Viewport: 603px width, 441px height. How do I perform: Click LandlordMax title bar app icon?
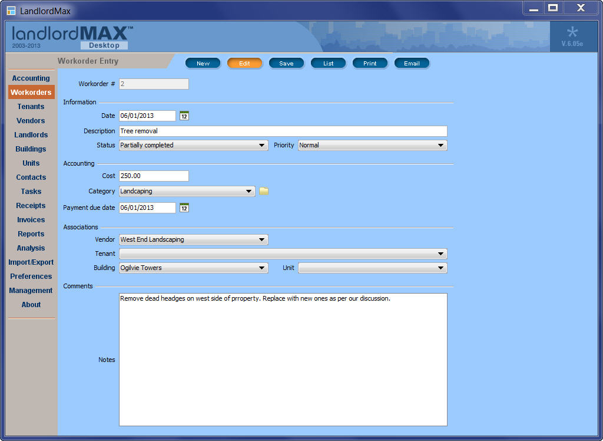11,11
